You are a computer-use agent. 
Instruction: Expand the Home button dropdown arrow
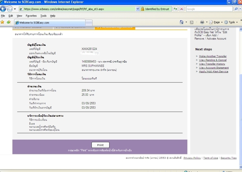[186, 22]
